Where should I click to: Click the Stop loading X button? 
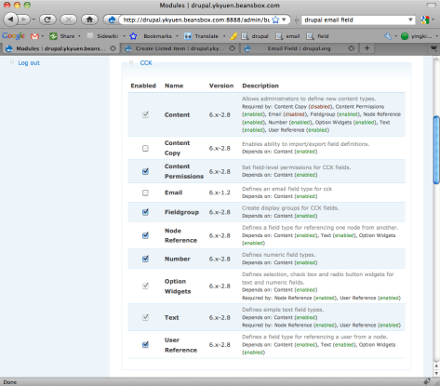[69, 20]
